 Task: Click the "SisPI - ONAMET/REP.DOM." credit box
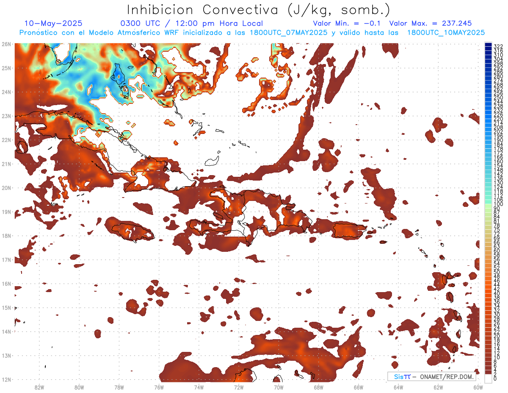(x=432, y=376)
